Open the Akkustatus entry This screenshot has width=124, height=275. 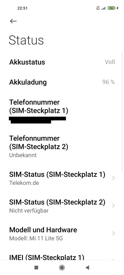pos(62,62)
